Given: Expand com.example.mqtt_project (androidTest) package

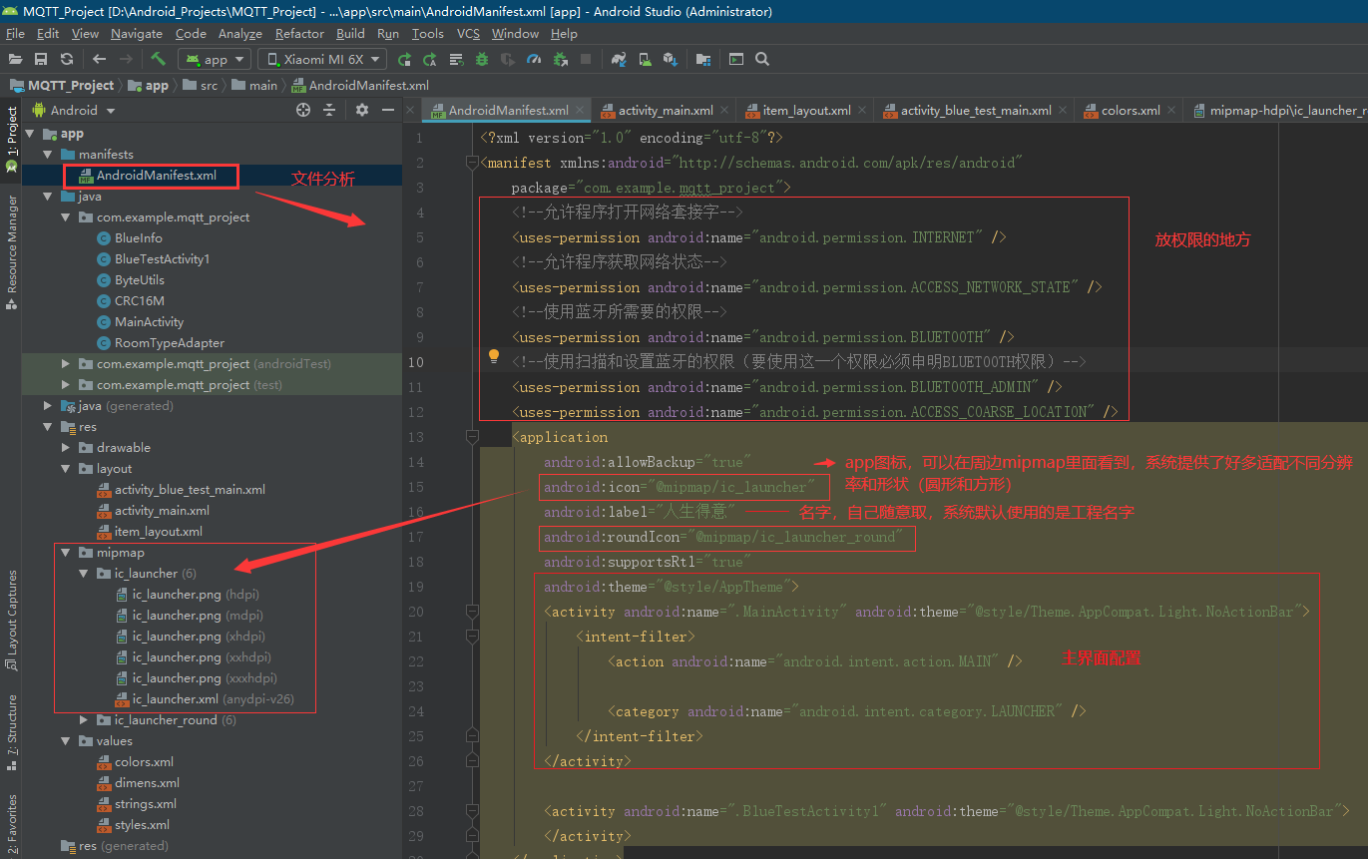Looking at the screenshot, I should click(x=66, y=364).
